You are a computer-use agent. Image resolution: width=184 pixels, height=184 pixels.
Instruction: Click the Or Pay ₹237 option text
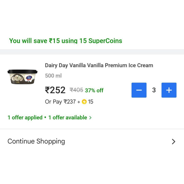[60, 102]
